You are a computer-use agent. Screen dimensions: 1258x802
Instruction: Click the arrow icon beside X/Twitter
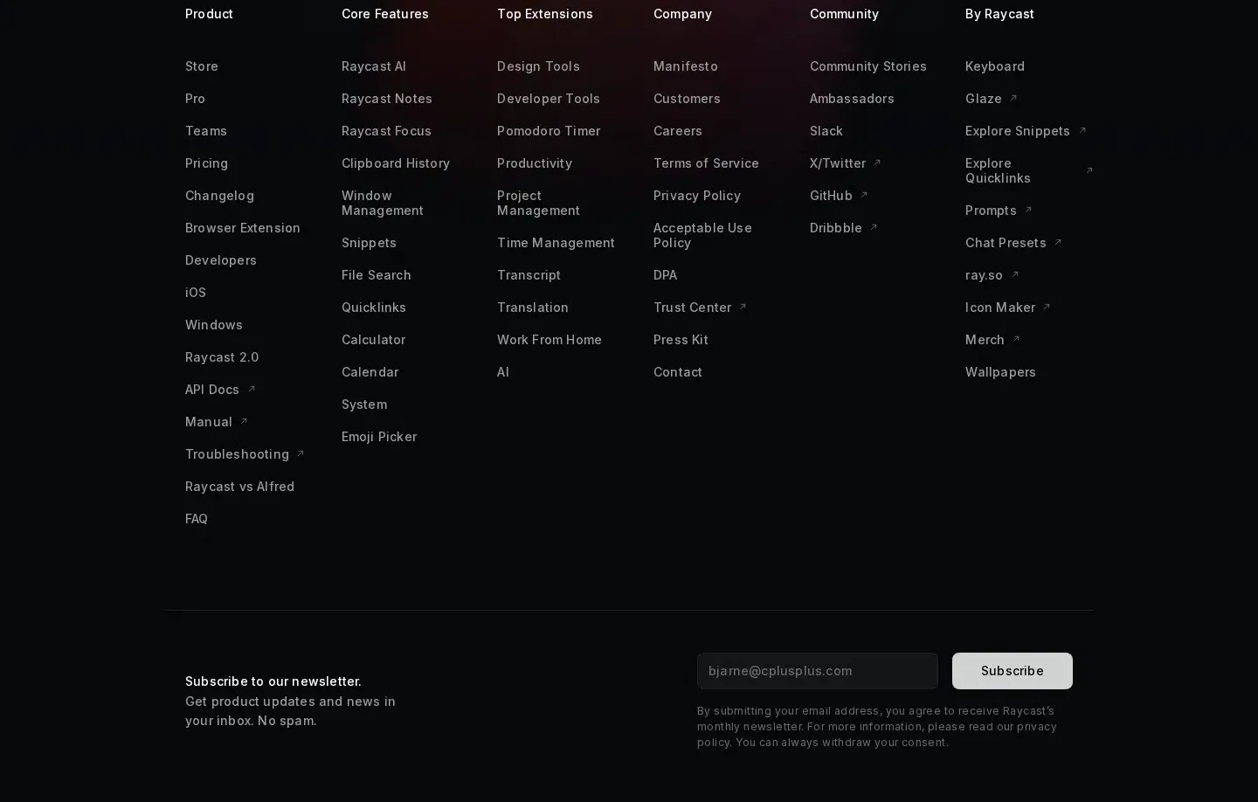[x=878, y=163]
